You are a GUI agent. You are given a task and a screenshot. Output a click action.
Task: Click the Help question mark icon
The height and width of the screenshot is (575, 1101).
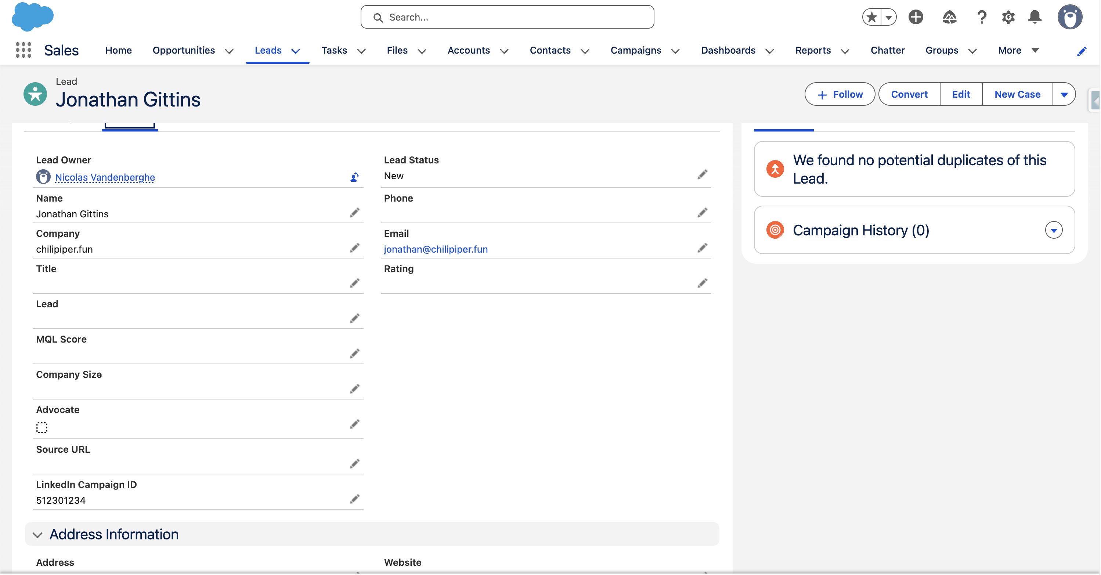click(x=981, y=17)
